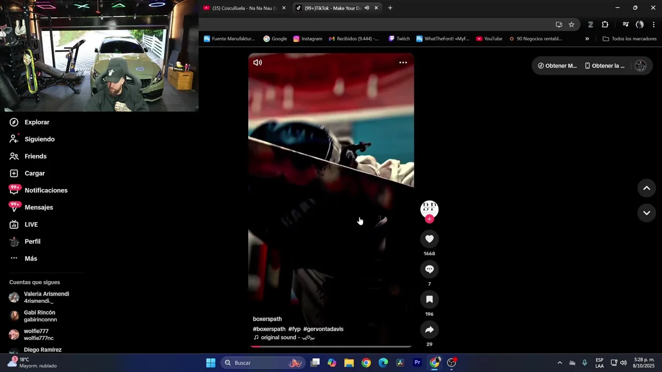The image size is (662, 372).
Task: Open Explorar in the TikTok sidebar
Action: coord(30,122)
